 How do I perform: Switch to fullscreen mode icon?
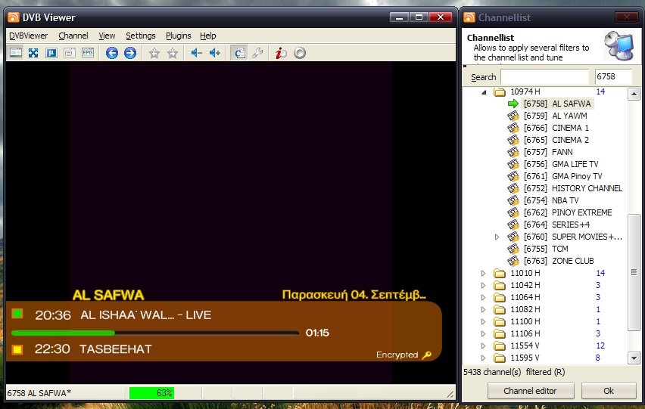click(33, 53)
